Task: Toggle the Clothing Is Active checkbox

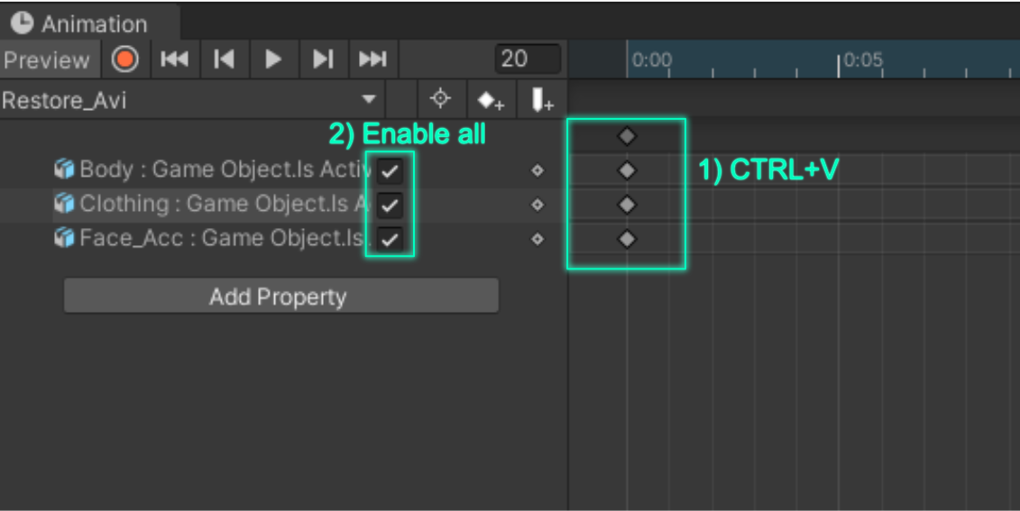Action: tap(390, 205)
